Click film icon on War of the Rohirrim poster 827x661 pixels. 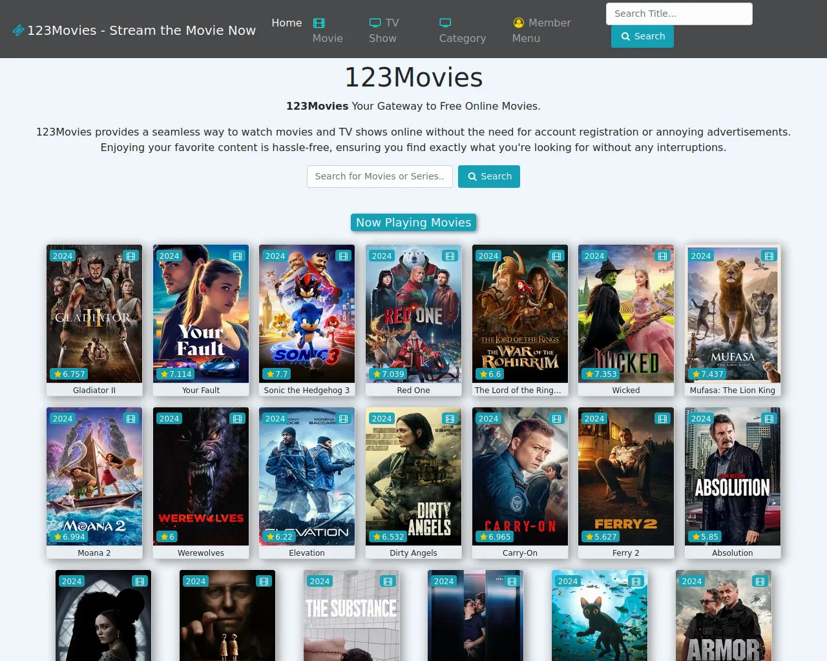(x=557, y=256)
